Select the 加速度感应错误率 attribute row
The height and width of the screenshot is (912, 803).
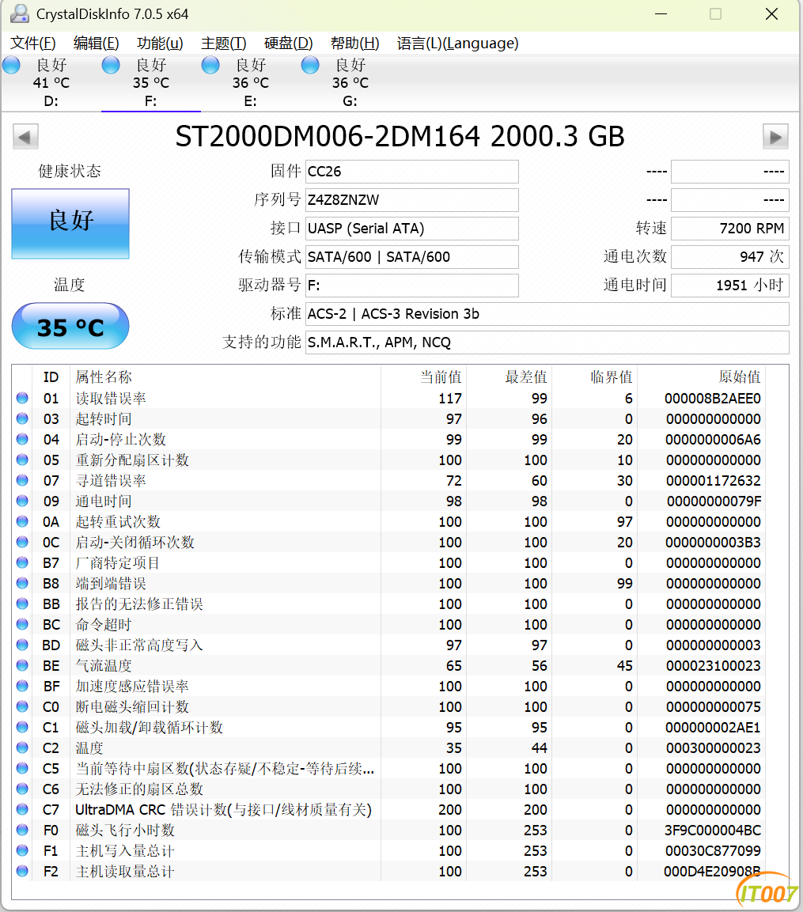click(388, 686)
